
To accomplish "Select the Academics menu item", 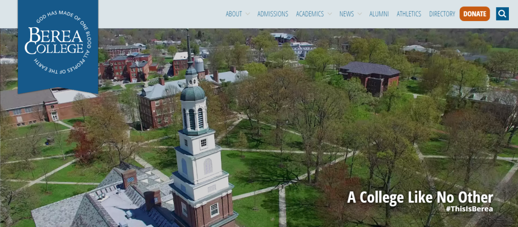I will tap(309, 14).
